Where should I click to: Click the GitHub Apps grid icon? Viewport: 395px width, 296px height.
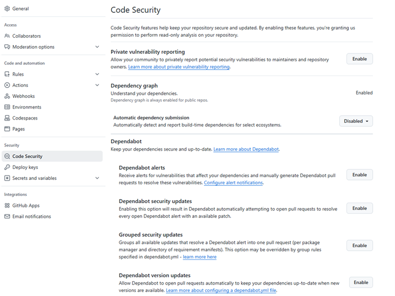click(x=7, y=206)
